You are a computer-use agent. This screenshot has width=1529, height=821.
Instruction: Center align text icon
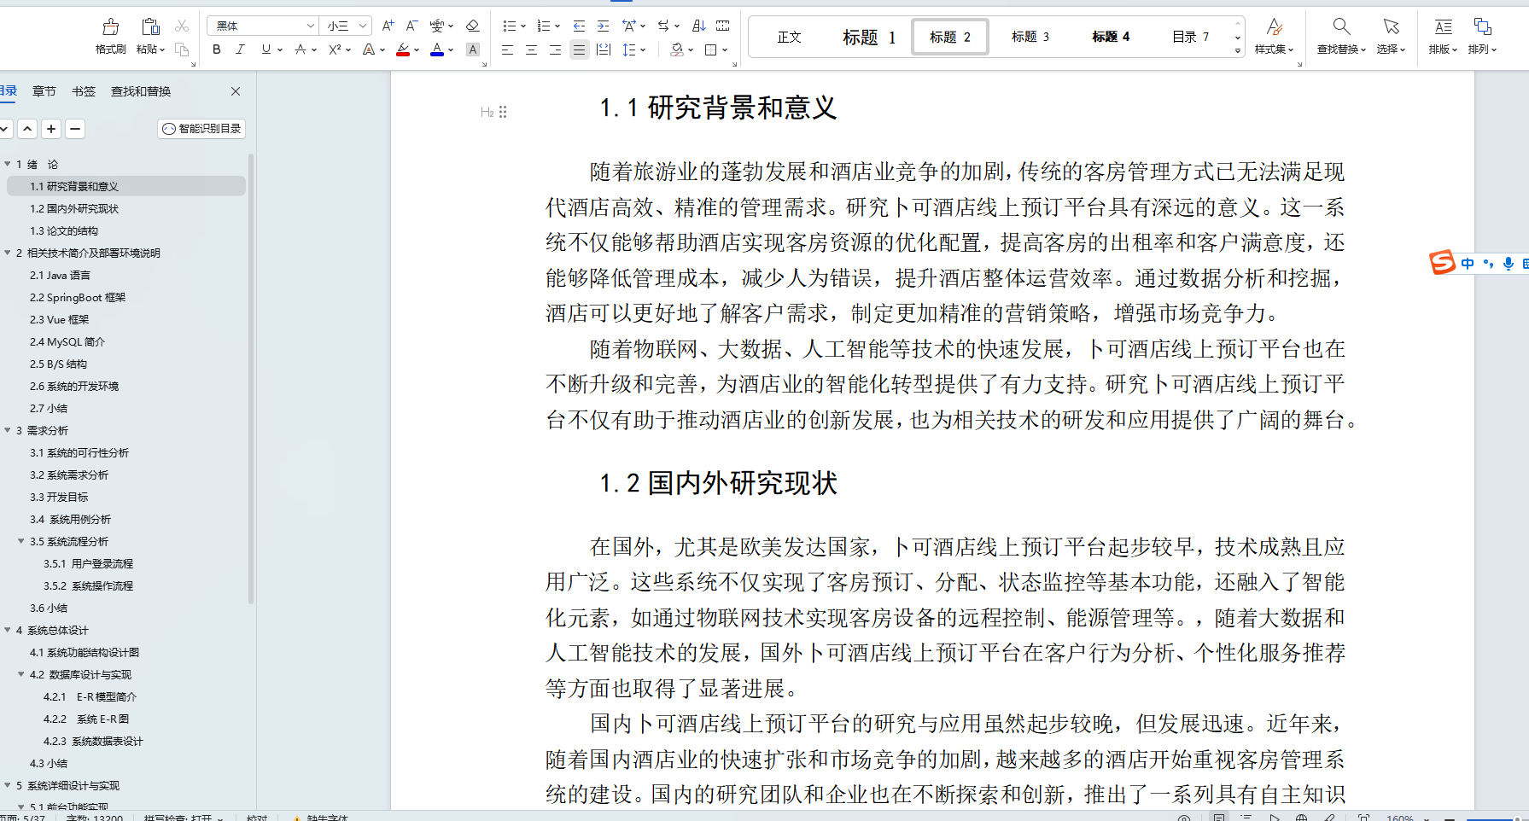click(531, 49)
